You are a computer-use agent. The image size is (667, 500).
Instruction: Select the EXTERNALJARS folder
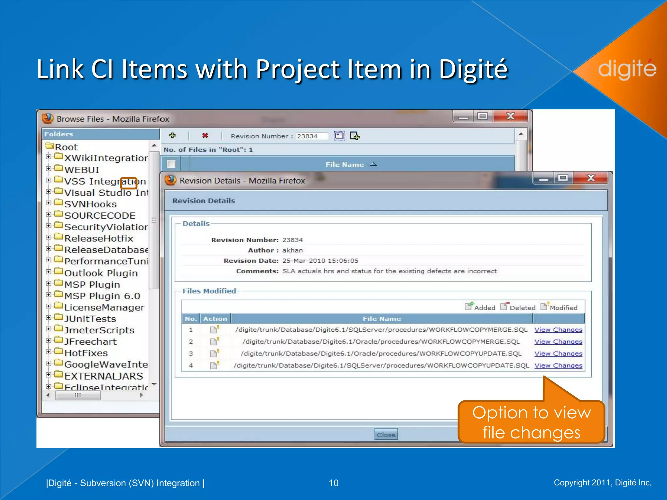(x=104, y=376)
